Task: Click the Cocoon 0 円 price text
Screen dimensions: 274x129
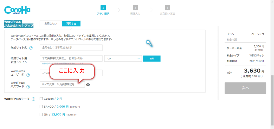Action: [x=59, y=99]
